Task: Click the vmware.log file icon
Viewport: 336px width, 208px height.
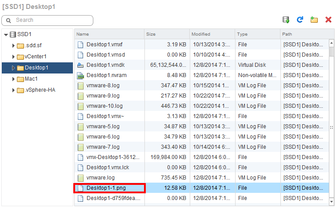Action: coord(80,178)
